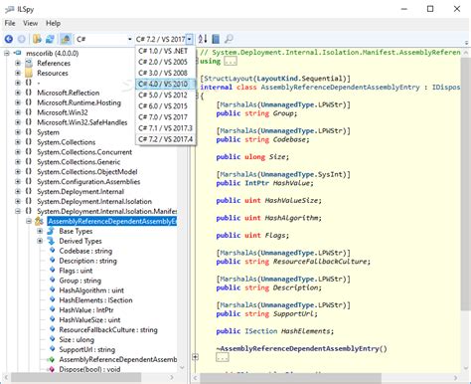Click the Forward navigation arrow icon
Image resolution: width=471 pixels, height=384 pixels.
22,39
